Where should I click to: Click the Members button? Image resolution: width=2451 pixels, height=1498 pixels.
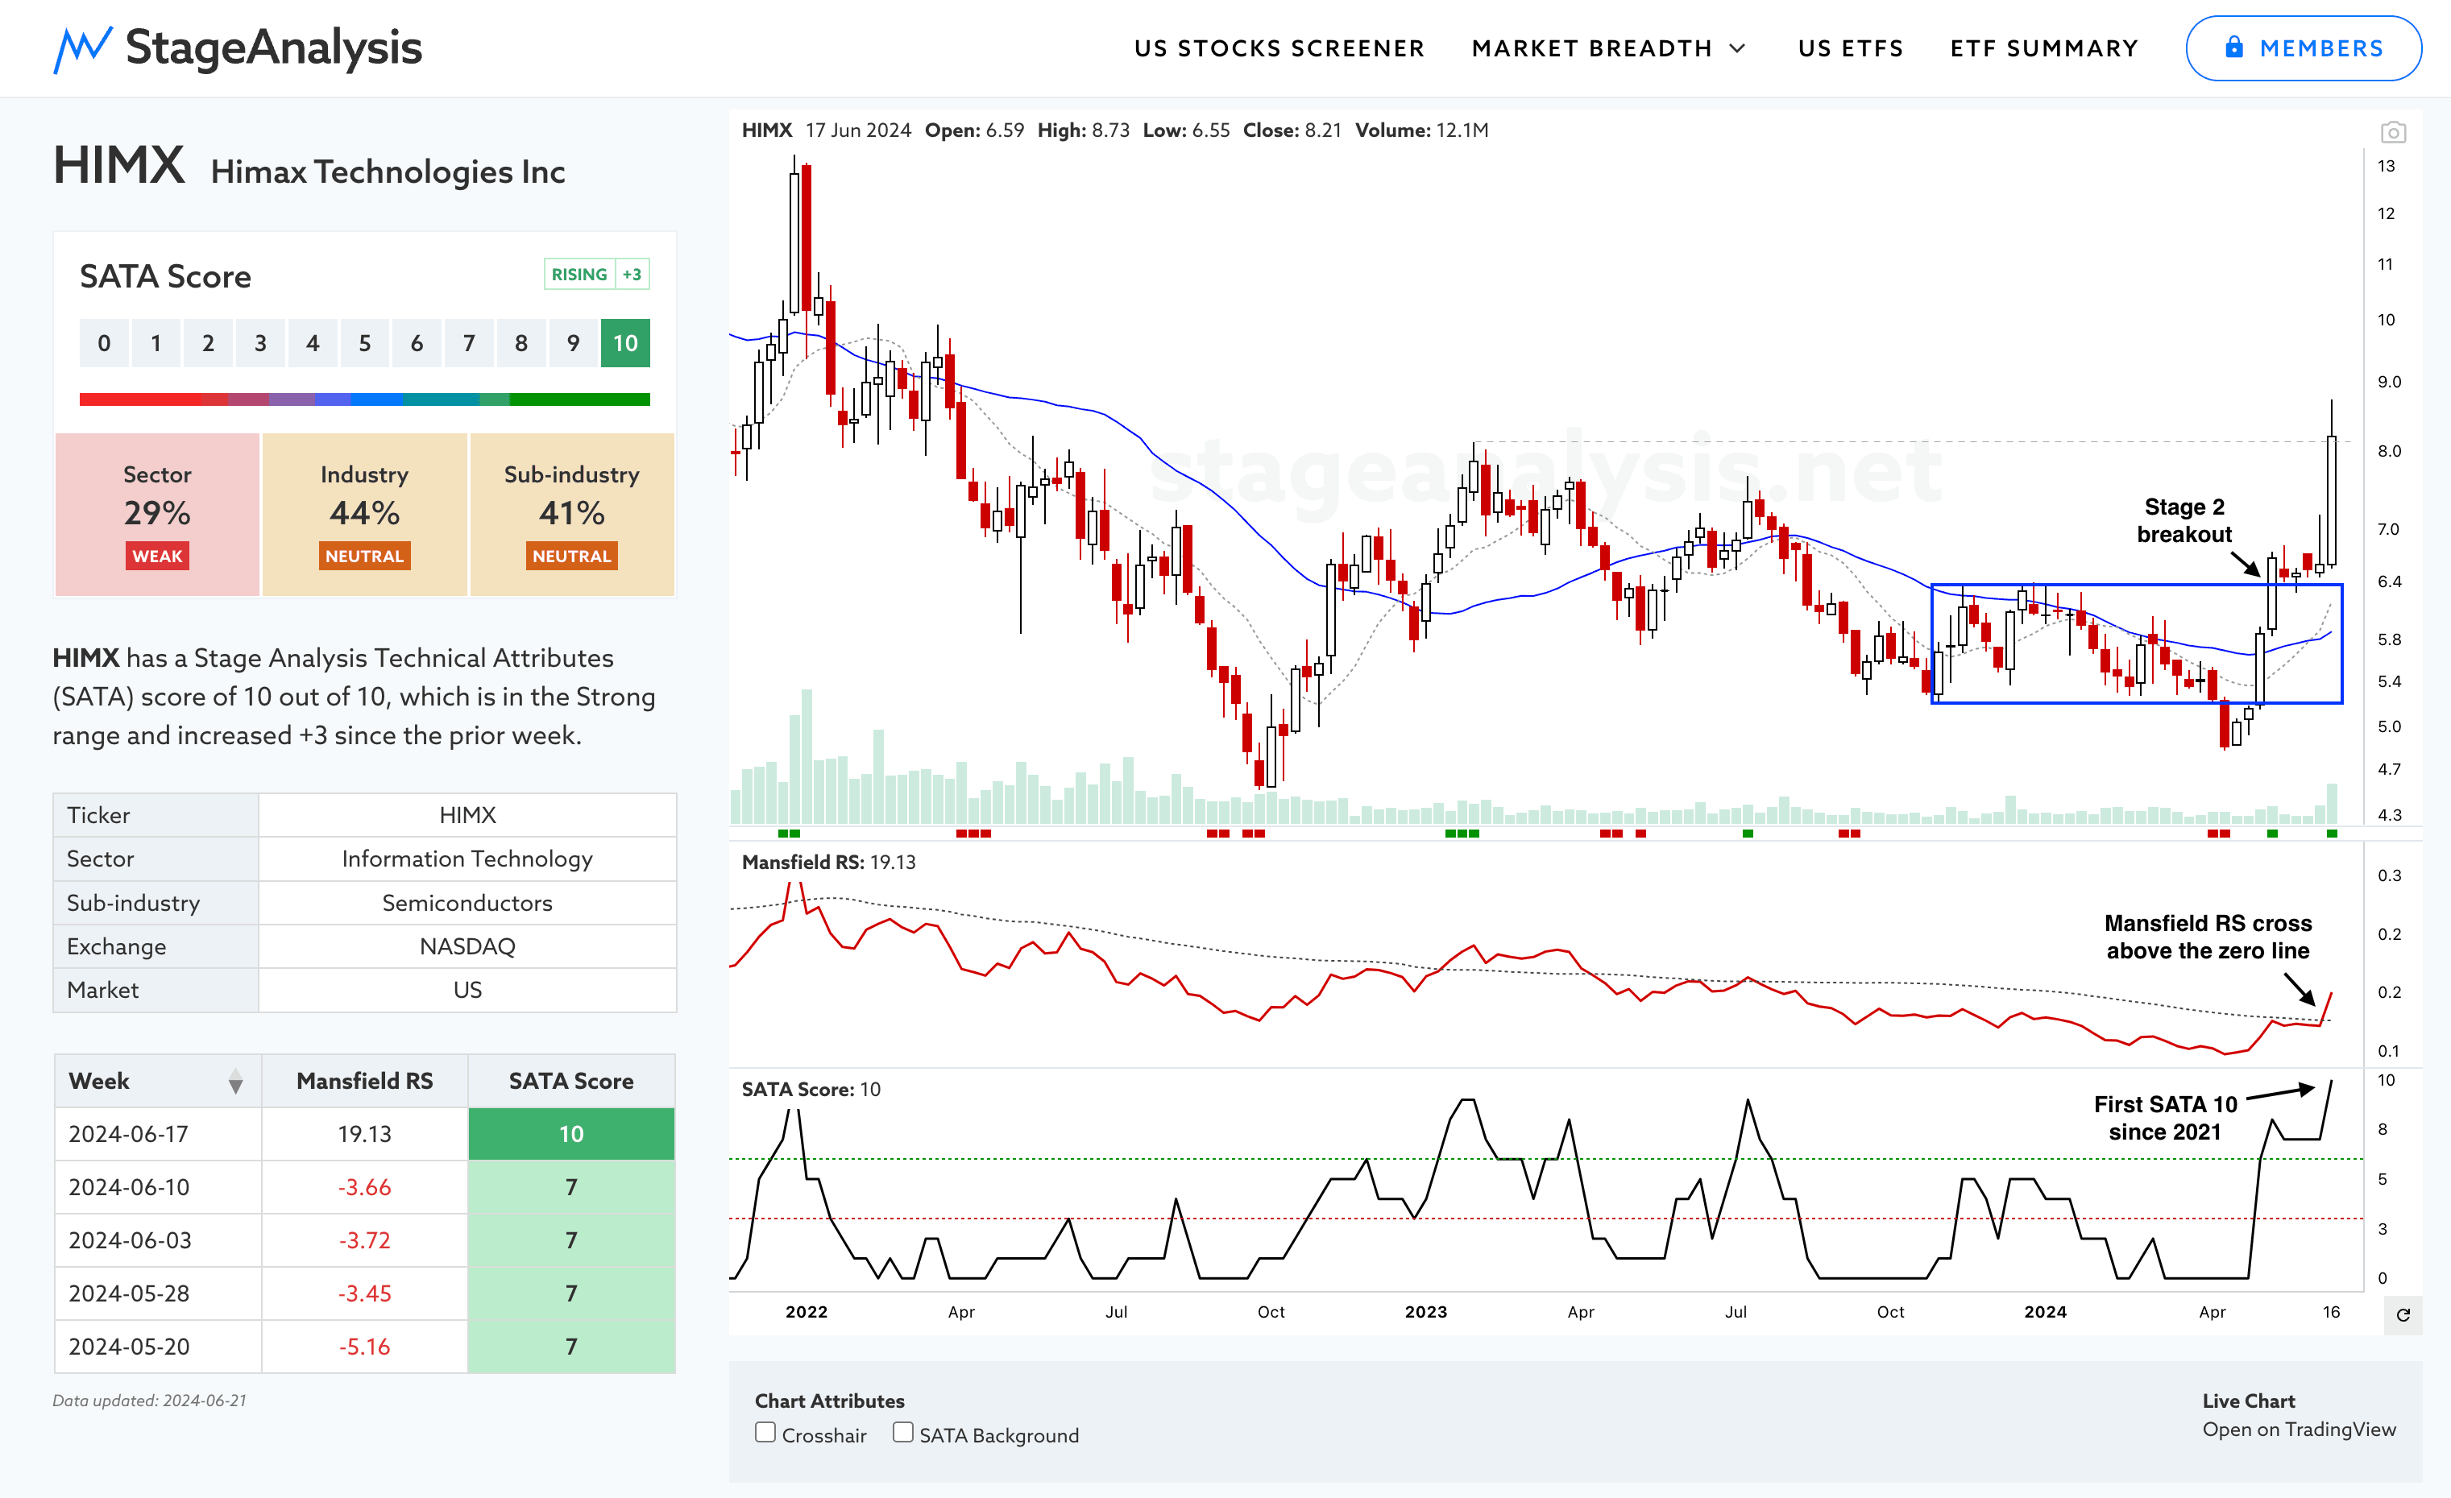2303,48
